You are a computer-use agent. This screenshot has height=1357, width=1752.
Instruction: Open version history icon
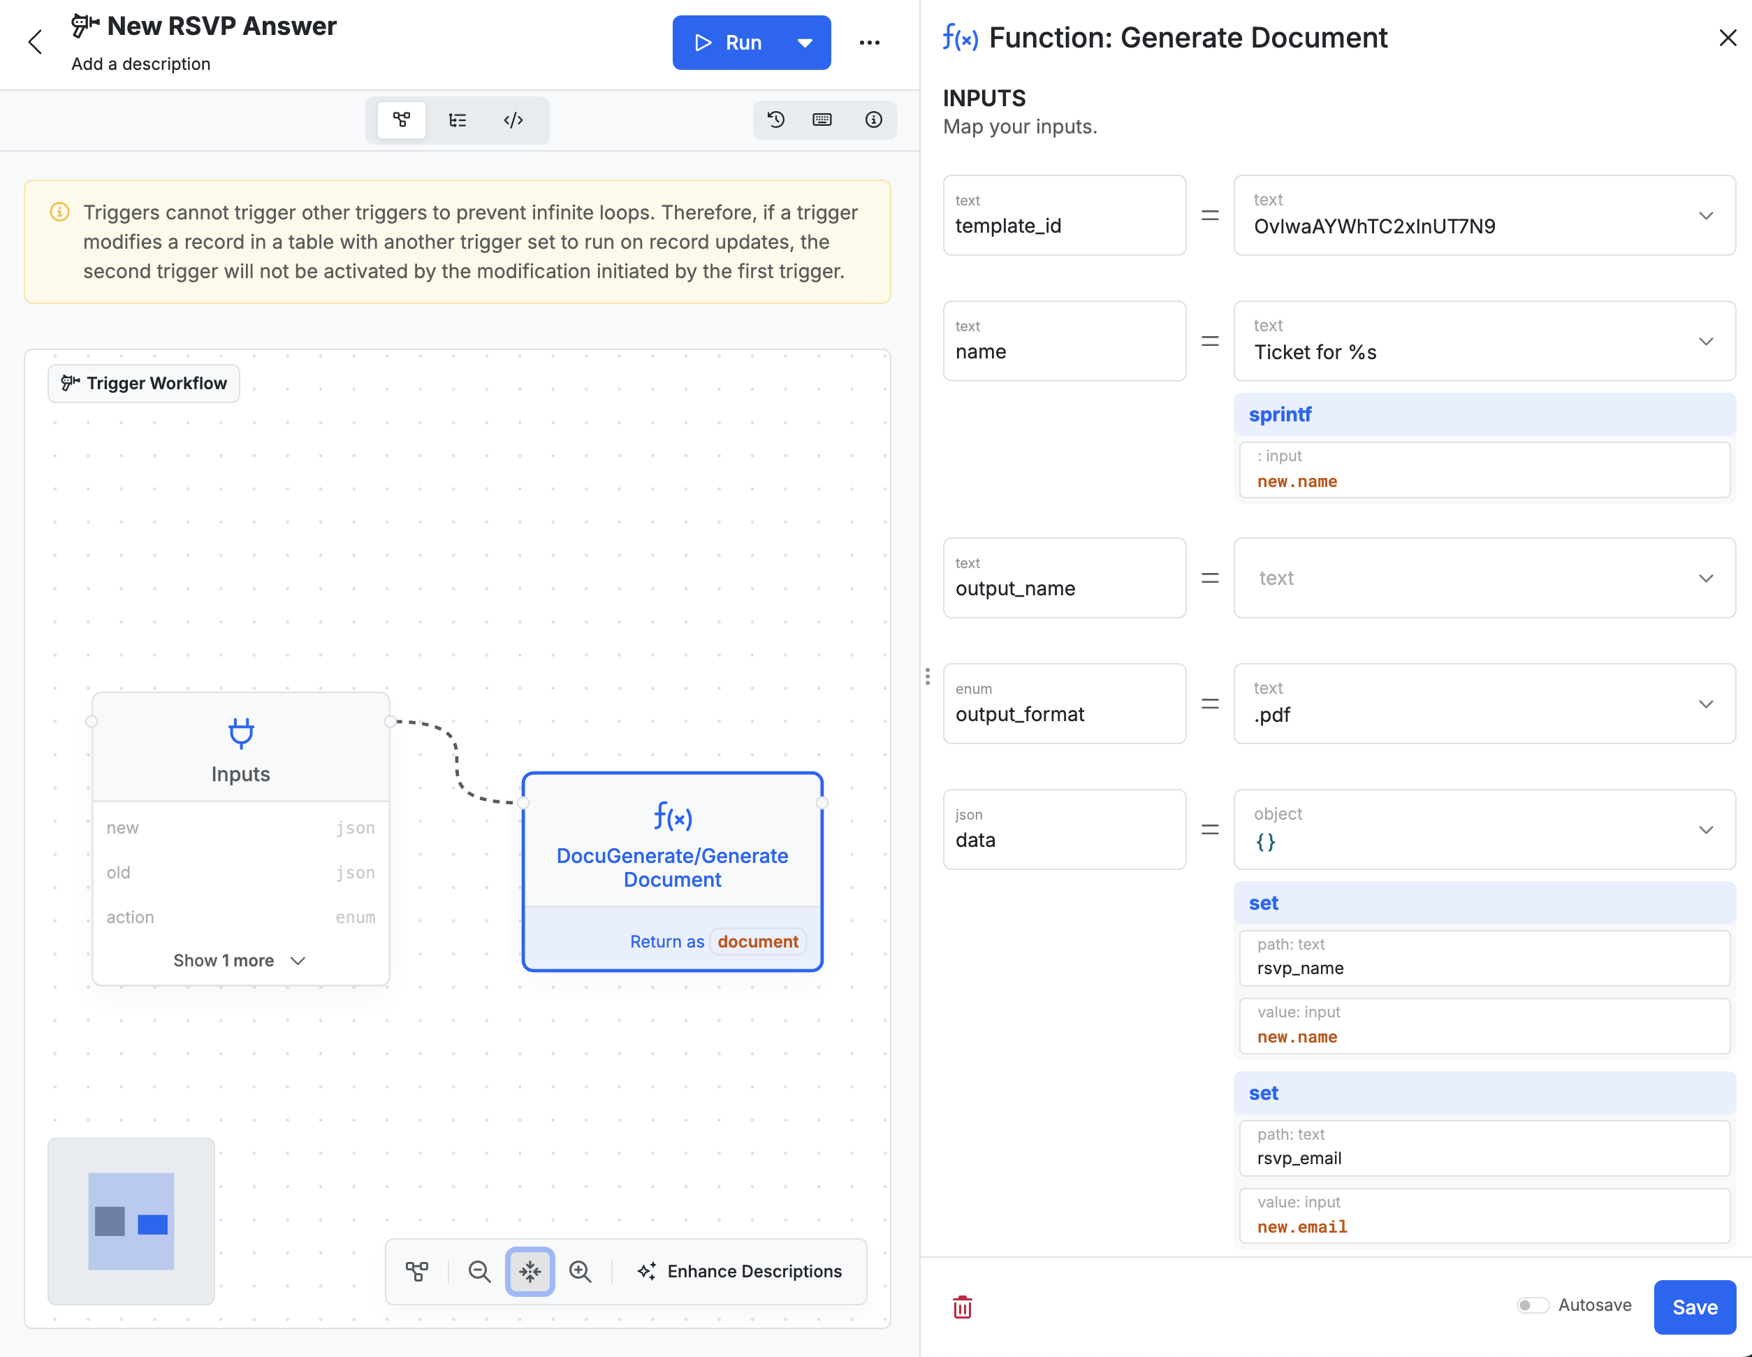pyautogui.click(x=775, y=119)
